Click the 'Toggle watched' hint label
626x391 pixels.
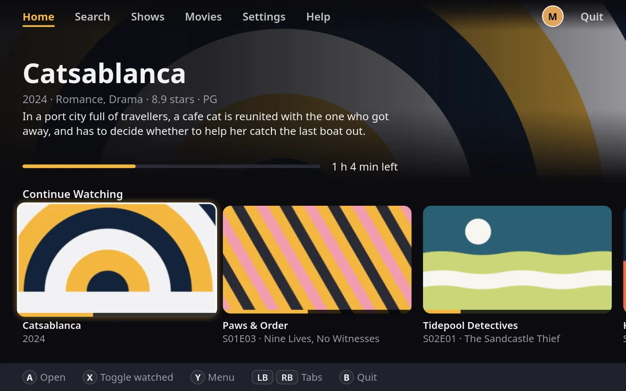point(137,377)
